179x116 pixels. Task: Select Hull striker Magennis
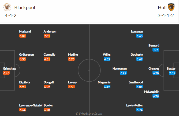[104, 82]
